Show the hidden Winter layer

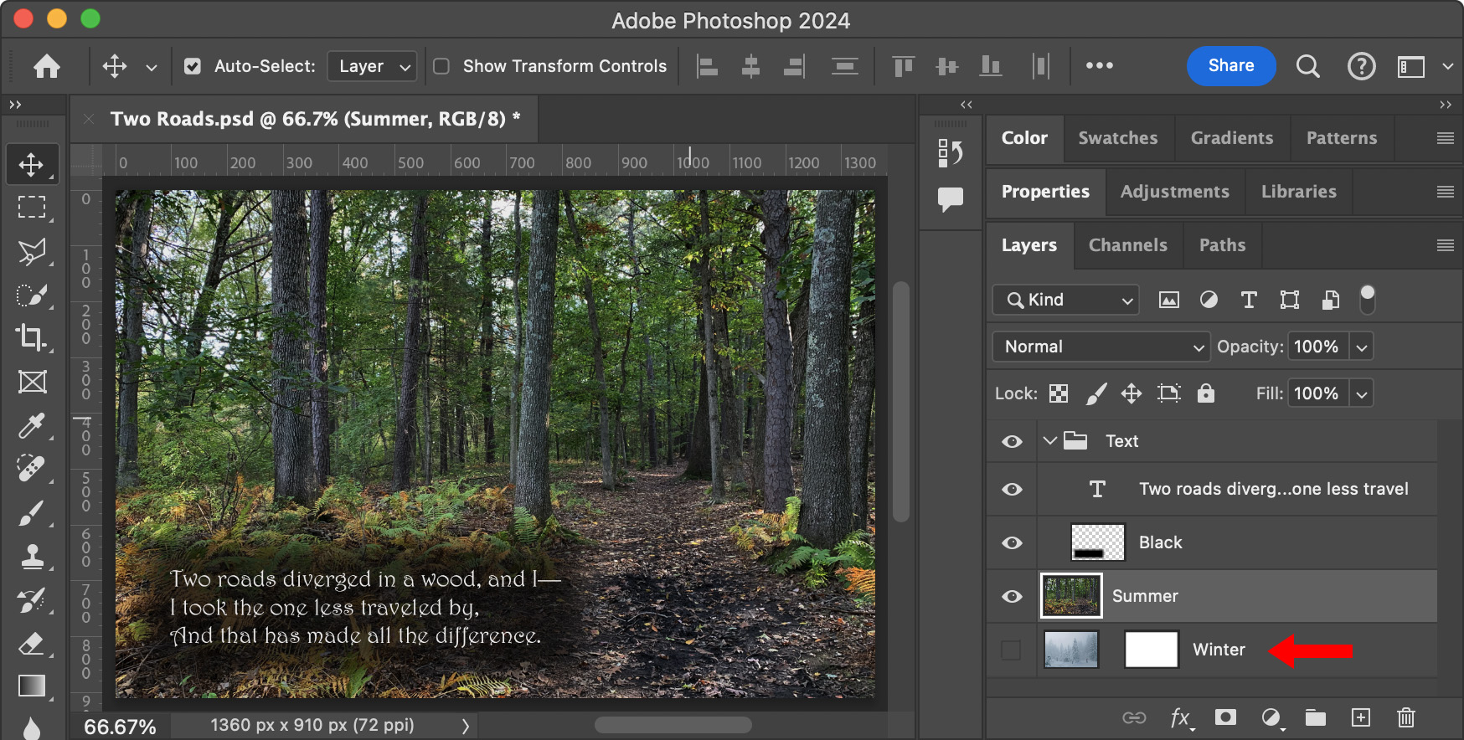[x=1012, y=650]
